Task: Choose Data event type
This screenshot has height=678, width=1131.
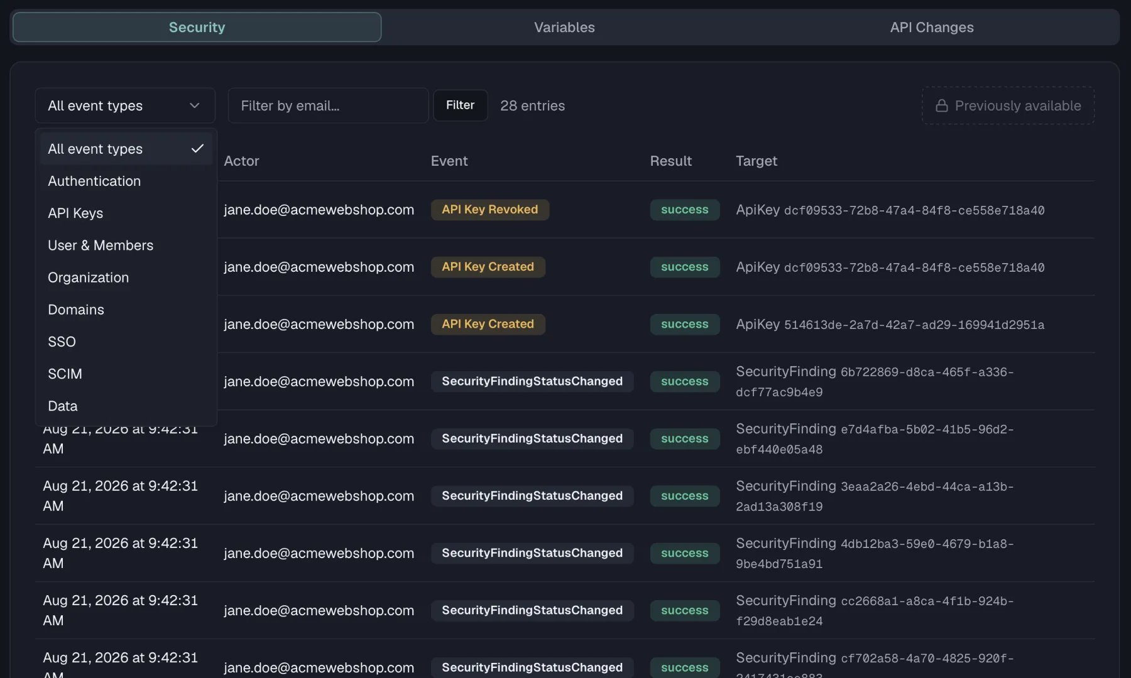Action: 126,406
